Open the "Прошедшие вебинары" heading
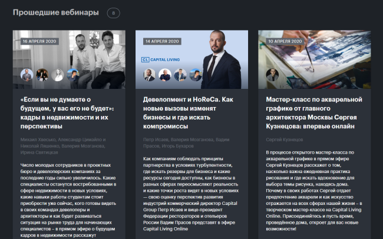This screenshot has width=383, height=239. (x=56, y=12)
